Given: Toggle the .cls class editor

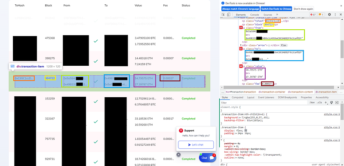Looking at the screenshot, I should tap(319, 102).
